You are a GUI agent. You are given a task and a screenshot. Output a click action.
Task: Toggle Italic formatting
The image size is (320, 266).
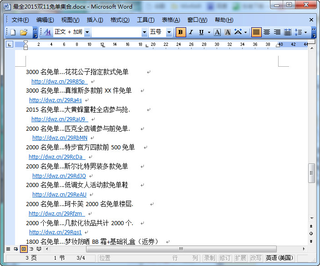coord(191,32)
